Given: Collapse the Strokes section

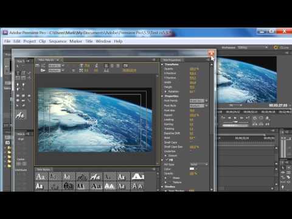Looking at the screenshot, I should point(162,187).
